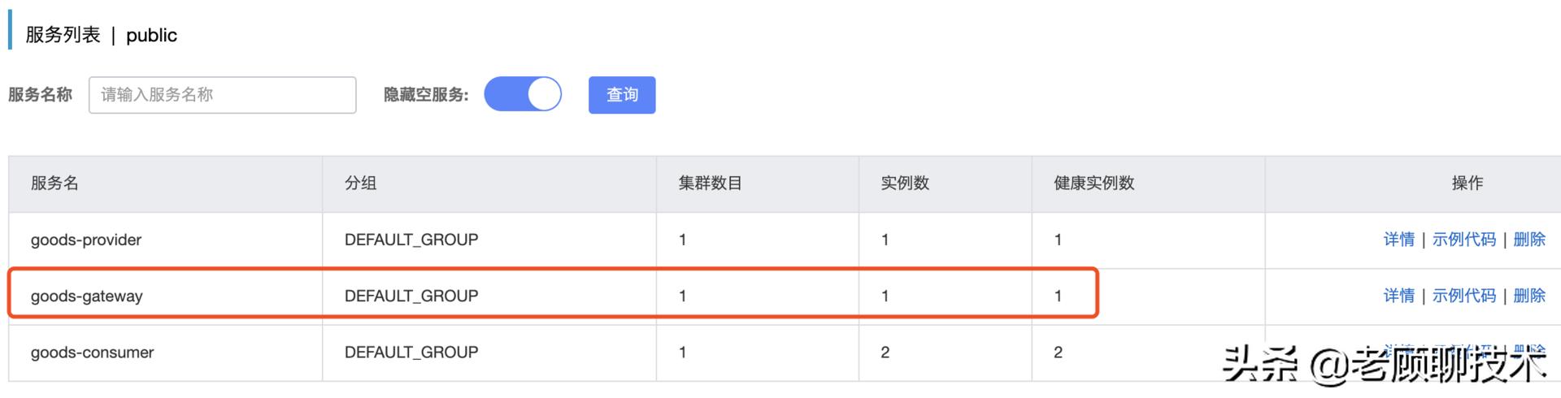
Task: Click 删除 for goods-provider service
Action: pos(1528,240)
